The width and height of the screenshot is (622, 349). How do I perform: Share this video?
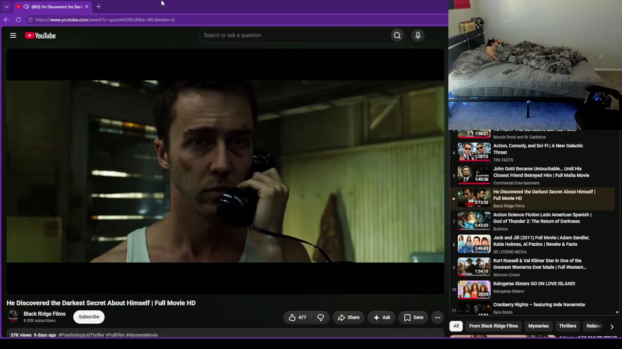pyautogui.click(x=348, y=317)
